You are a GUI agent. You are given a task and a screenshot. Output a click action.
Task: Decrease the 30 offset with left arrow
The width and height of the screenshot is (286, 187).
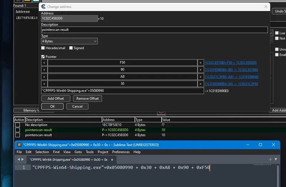point(44,84)
